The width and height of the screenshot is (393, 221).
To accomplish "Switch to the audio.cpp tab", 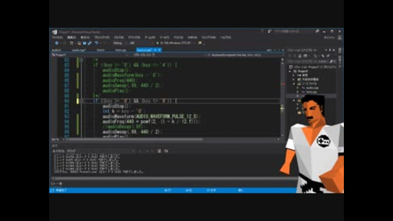I will pos(79,50).
